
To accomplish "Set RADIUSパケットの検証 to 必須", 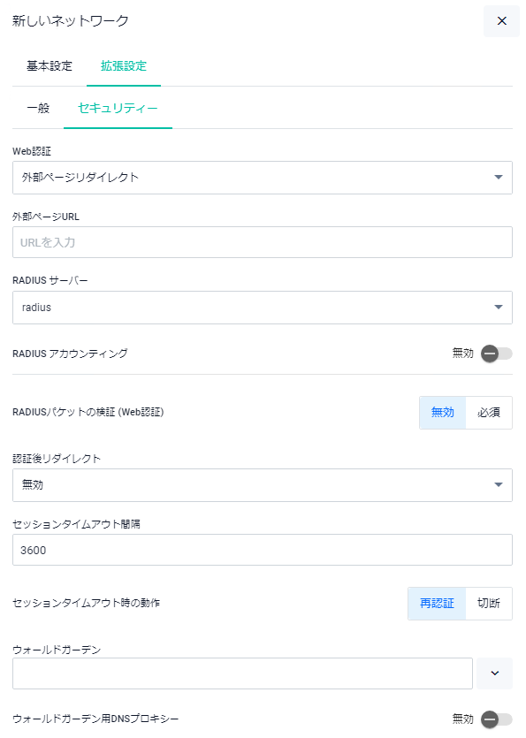I will click(489, 412).
